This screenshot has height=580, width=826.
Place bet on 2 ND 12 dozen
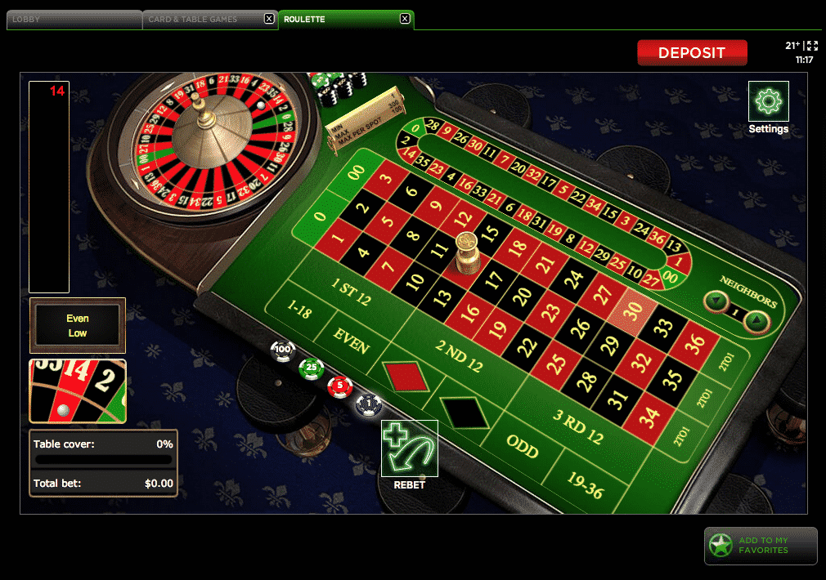[460, 356]
